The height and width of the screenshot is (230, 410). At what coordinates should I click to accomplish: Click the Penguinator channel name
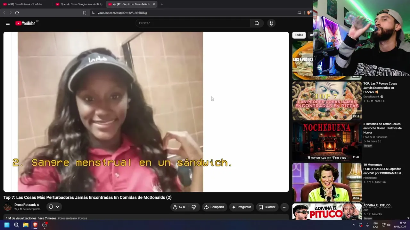(x=370, y=178)
